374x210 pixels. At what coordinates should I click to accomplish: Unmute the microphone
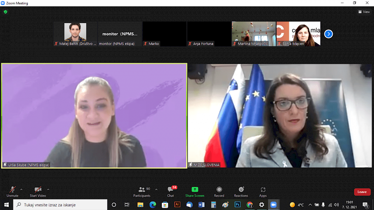[12, 192]
